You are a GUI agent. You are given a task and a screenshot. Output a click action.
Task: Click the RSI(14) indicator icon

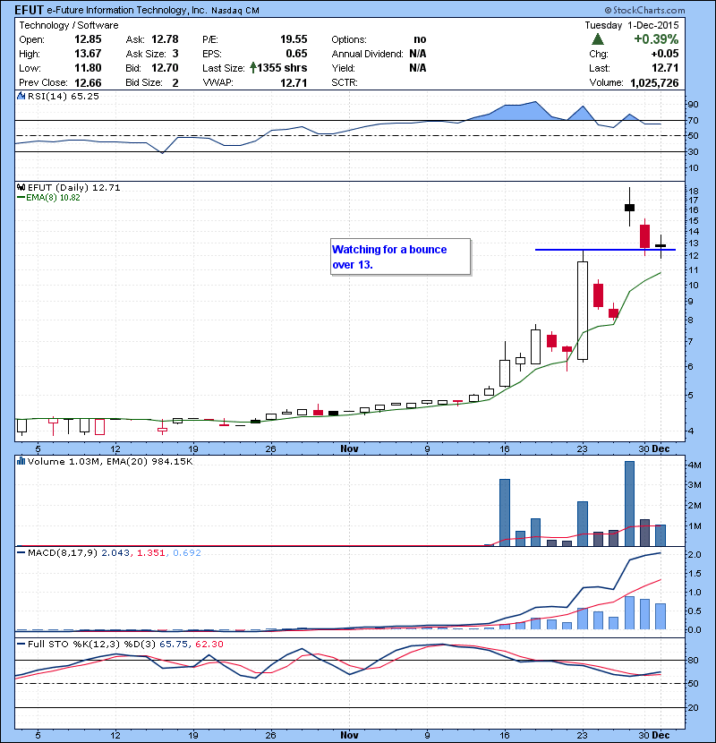tap(21, 96)
